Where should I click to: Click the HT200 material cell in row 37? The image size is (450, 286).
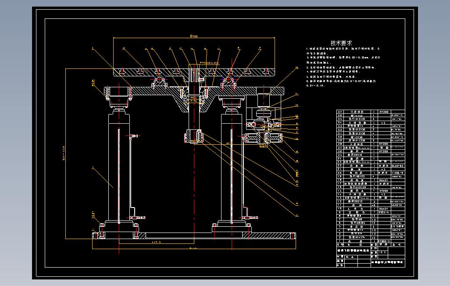(384, 112)
